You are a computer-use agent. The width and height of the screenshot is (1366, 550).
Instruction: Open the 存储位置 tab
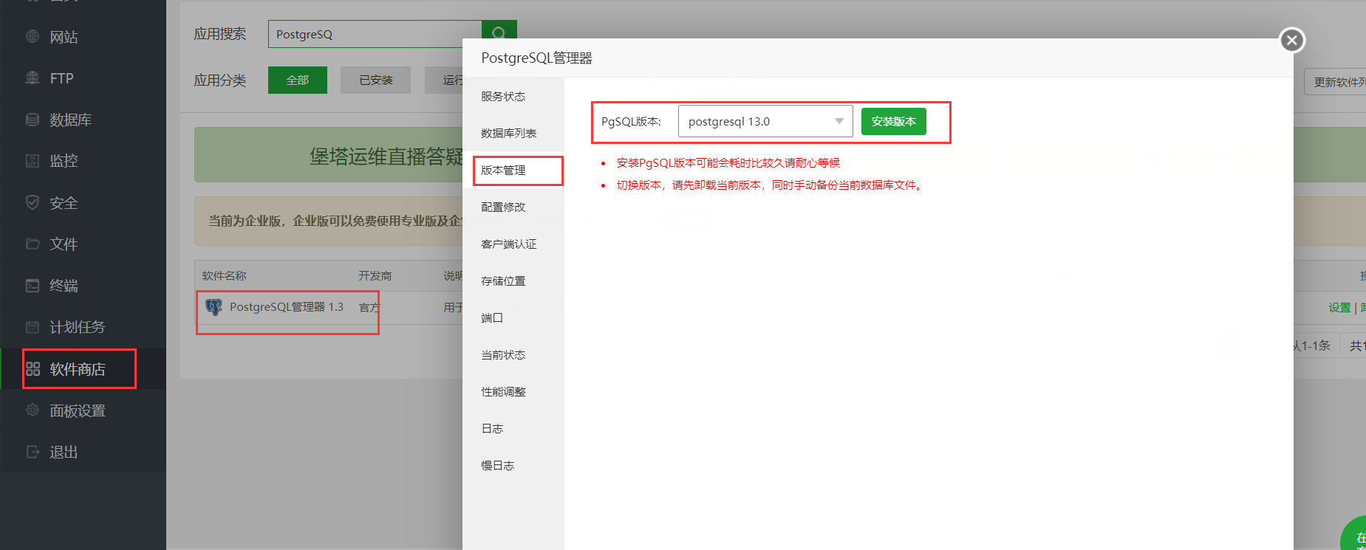513,281
